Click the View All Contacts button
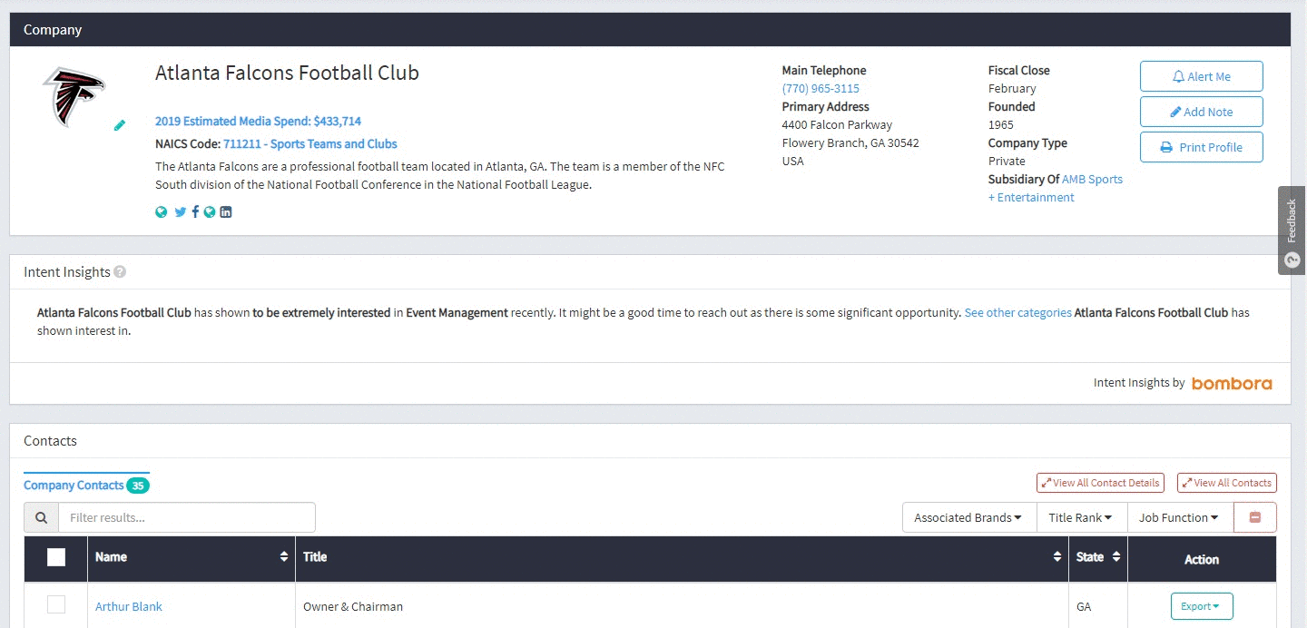This screenshot has width=1307, height=628. (1226, 483)
